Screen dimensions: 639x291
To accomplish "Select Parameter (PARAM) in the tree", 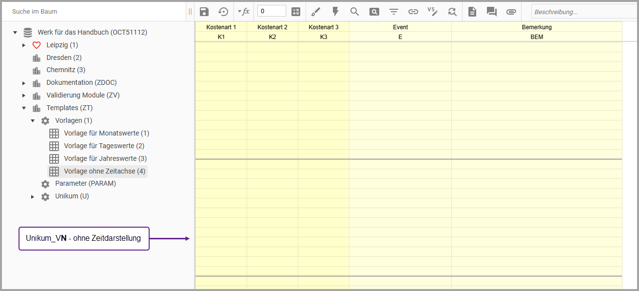I will coord(85,184).
